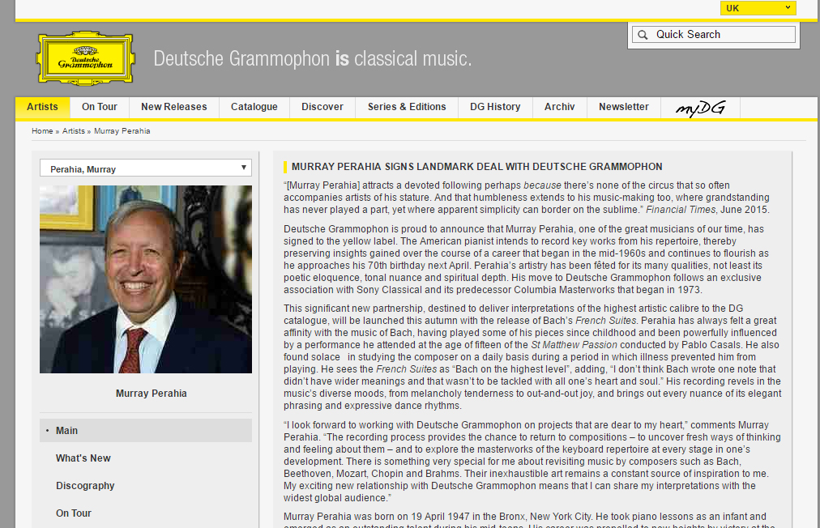The width and height of the screenshot is (820, 528).
Task: Go to the On Tour navigation tab
Action: (100, 107)
